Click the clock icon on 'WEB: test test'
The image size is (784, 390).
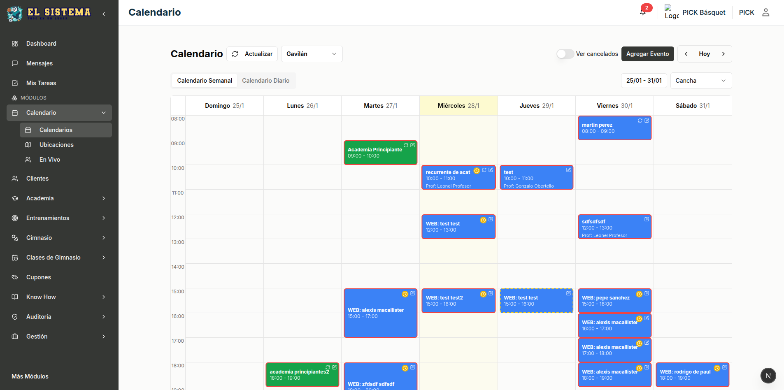483,221
